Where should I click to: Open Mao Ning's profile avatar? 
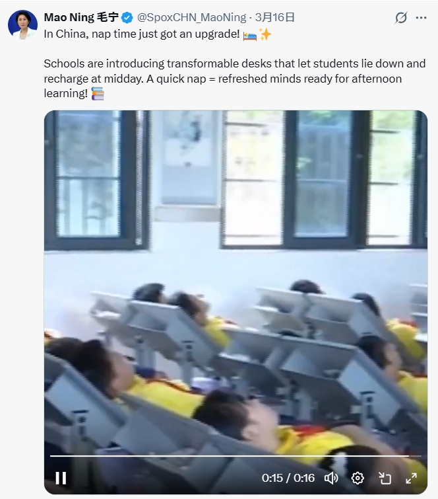(x=22, y=25)
